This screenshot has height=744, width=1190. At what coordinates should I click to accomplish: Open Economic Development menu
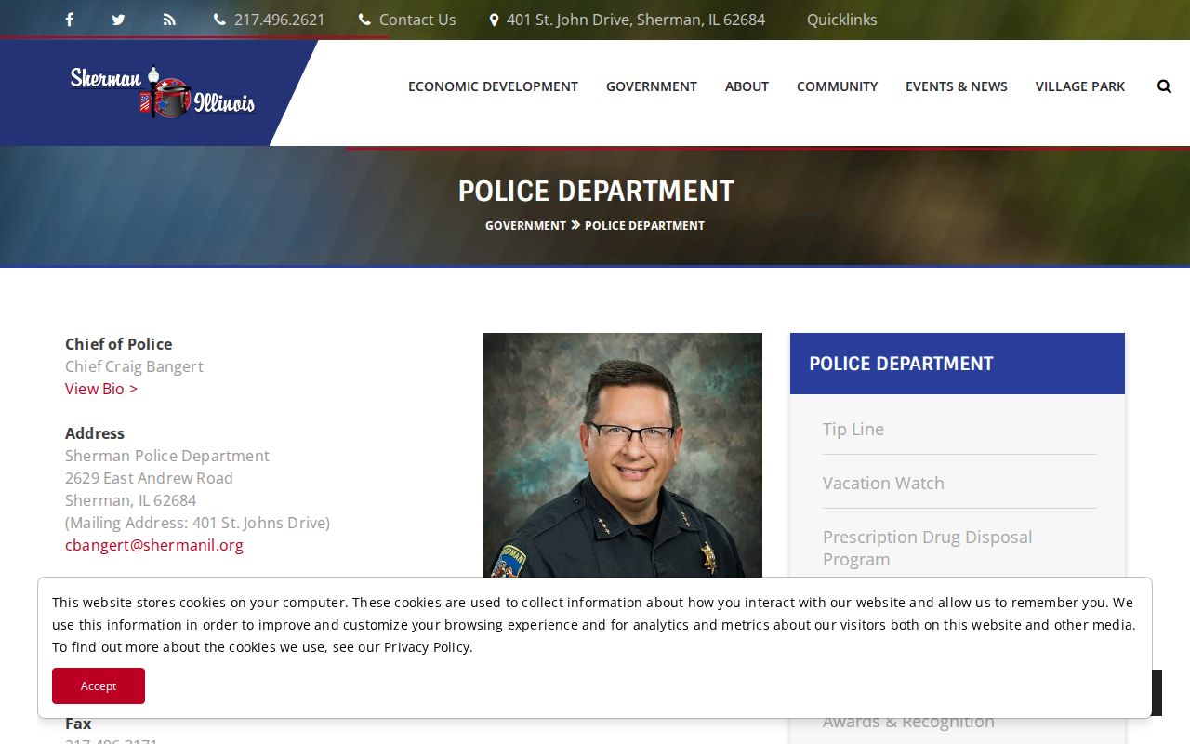click(493, 86)
